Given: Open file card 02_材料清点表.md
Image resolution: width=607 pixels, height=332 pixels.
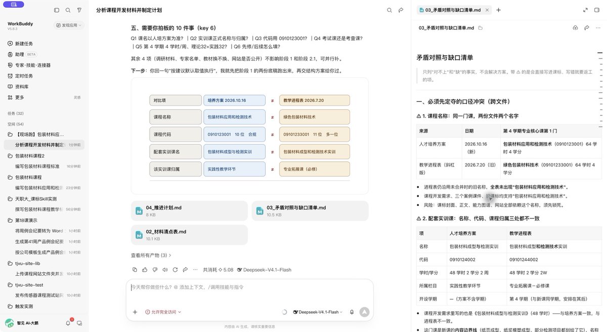Looking at the screenshot, I should [189, 235].
